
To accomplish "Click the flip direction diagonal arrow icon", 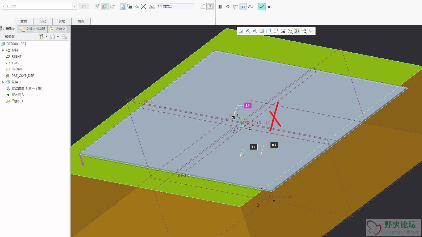I will 144,6.
